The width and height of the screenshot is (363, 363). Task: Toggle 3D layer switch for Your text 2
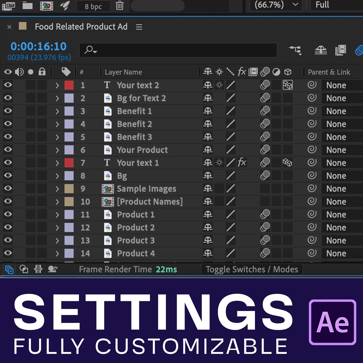coord(287,85)
